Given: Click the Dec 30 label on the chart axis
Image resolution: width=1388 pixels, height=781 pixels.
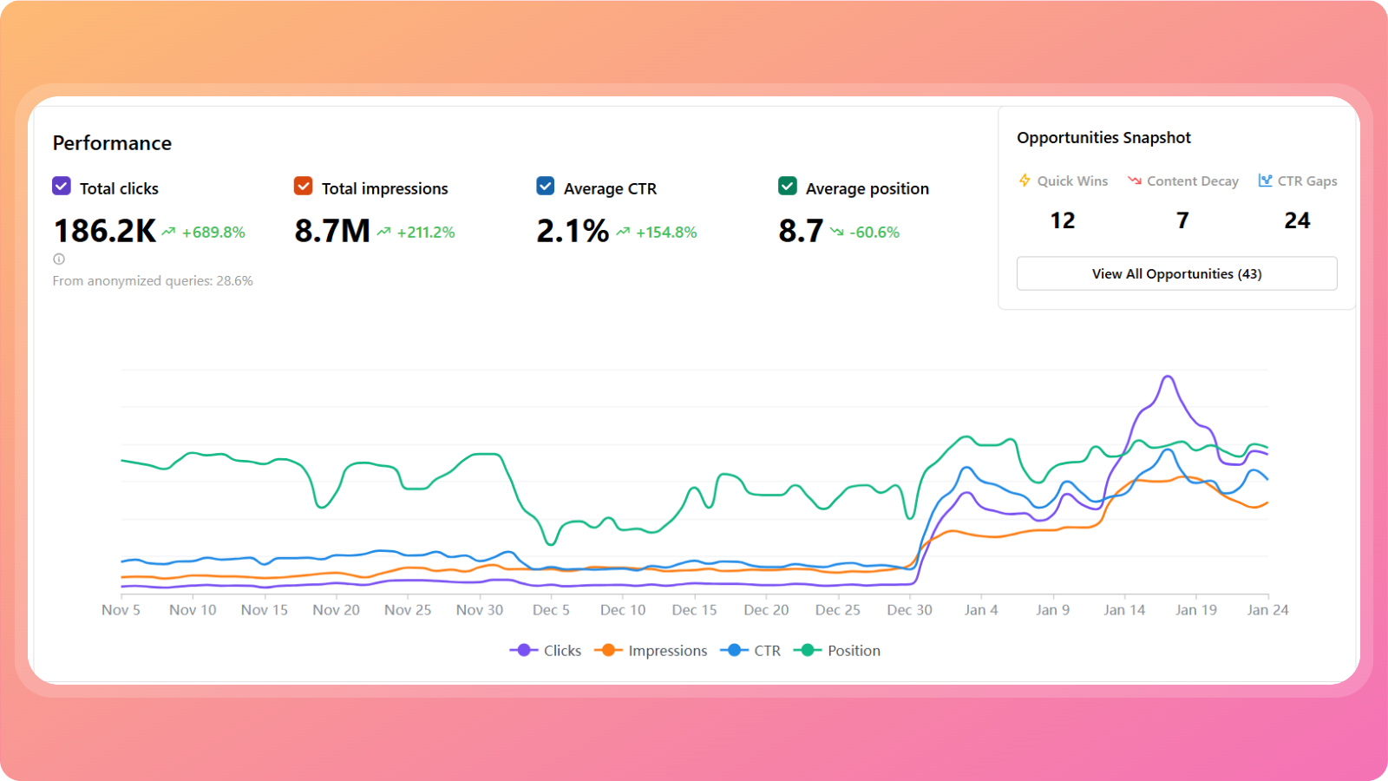Looking at the screenshot, I should [x=909, y=610].
